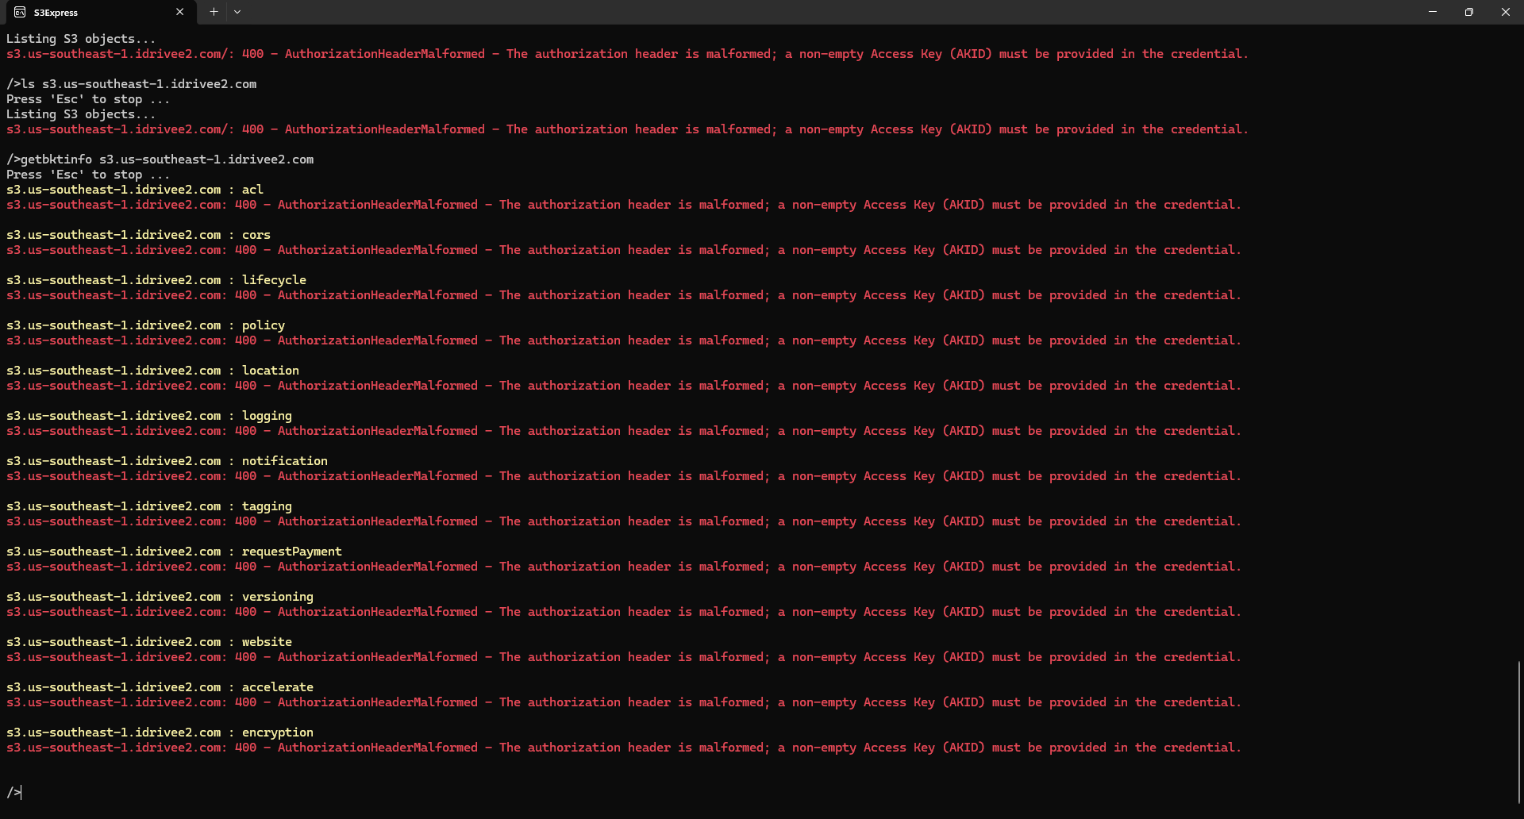Expand the new tab profile dropdown
This screenshot has height=819, width=1524.
pos(237,12)
